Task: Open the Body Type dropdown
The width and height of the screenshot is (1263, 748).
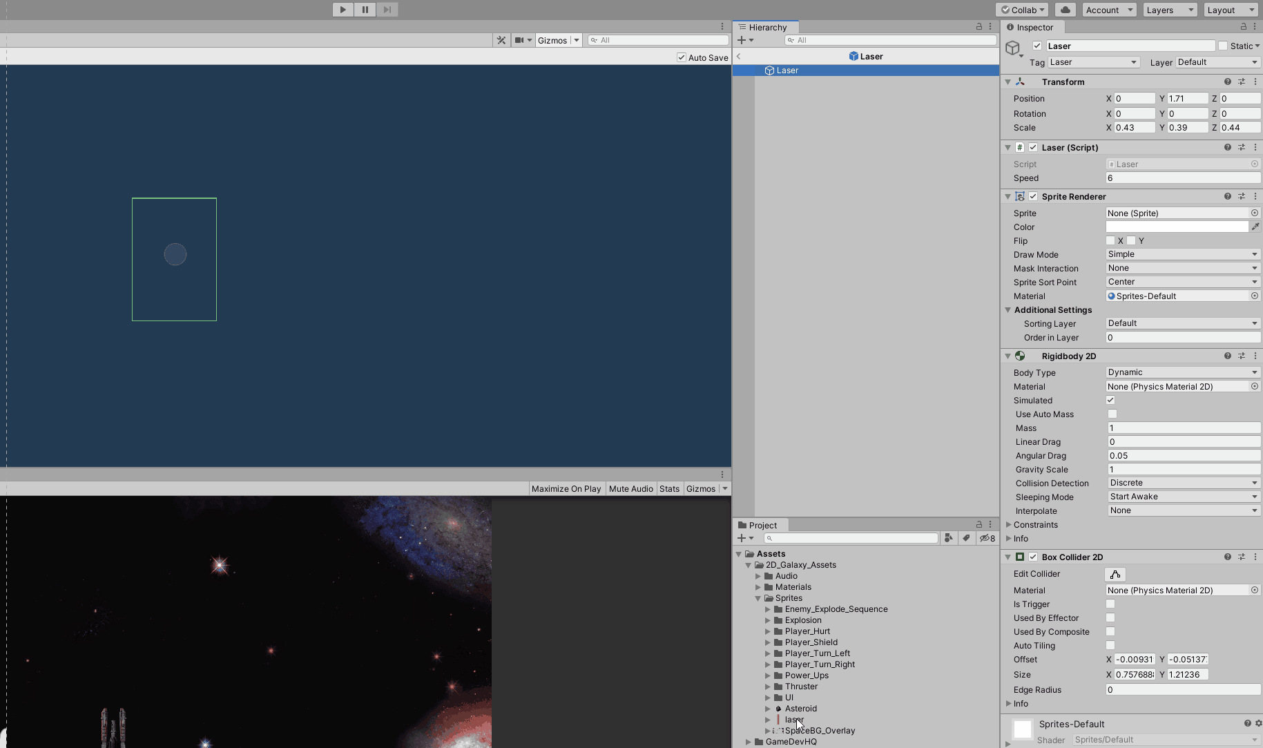Action: point(1183,372)
